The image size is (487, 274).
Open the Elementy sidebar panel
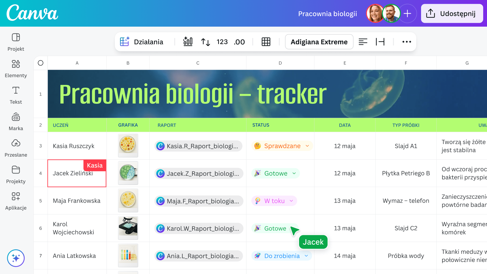click(x=16, y=69)
